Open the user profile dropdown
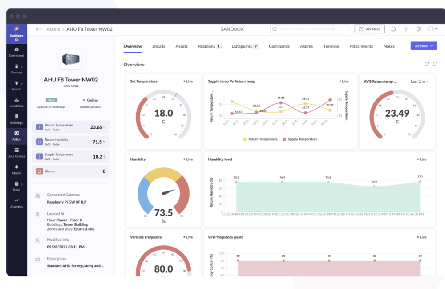Image resolution: width=445 pixels, height=289 pixels. (x=432, y=29)
